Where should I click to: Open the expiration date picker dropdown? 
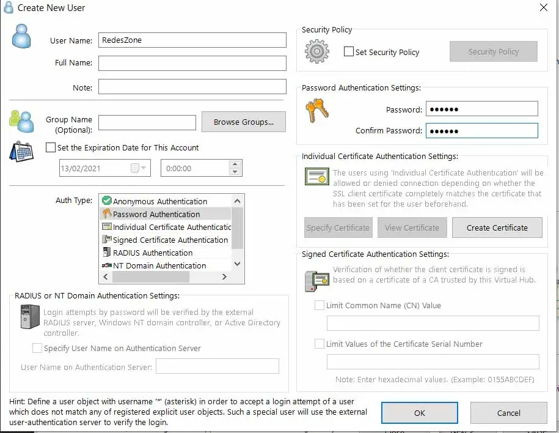143,168
